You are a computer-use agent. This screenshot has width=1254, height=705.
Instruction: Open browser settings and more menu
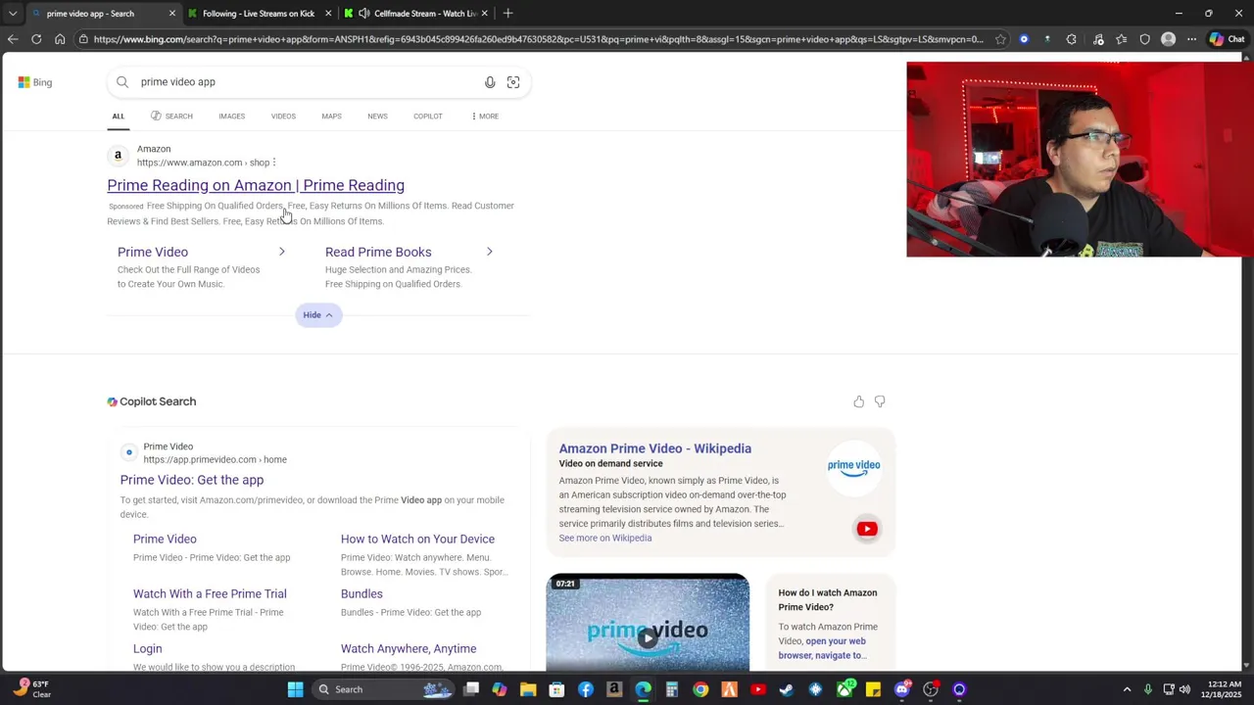pos(1191,39)
